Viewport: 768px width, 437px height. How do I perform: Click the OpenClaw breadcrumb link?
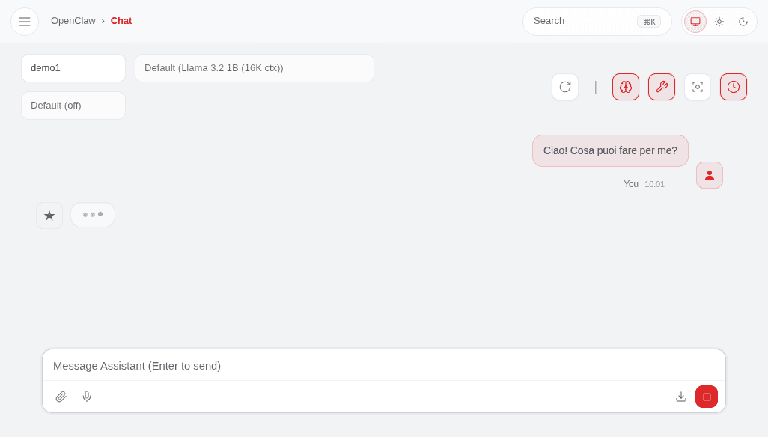[73, 21]
